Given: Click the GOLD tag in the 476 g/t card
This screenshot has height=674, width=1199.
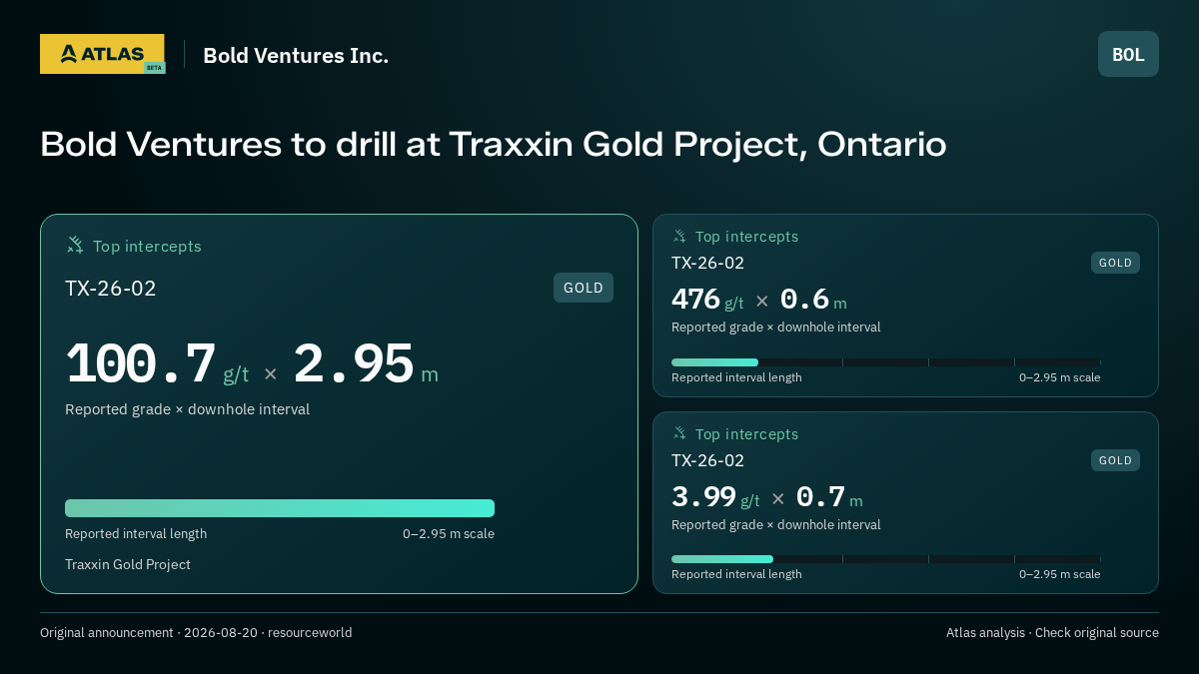Looking at the screenshot, I should [1115, 263].
